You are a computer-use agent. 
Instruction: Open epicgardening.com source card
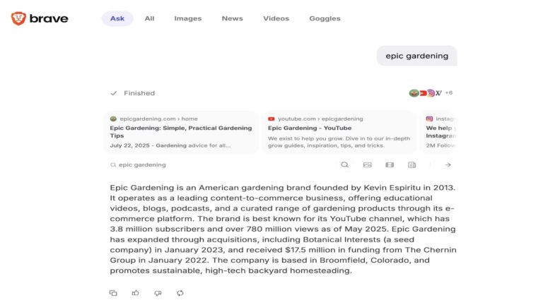point(181,132)
